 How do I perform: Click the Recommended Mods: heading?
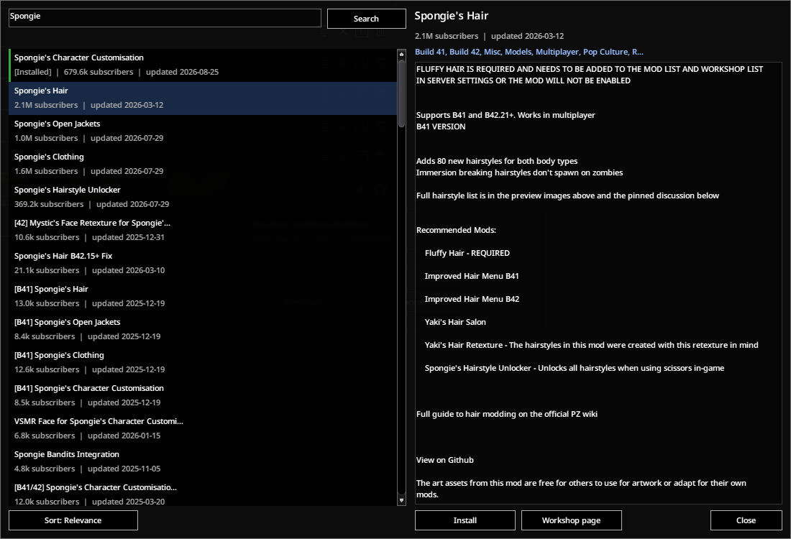tap(456, 230)
